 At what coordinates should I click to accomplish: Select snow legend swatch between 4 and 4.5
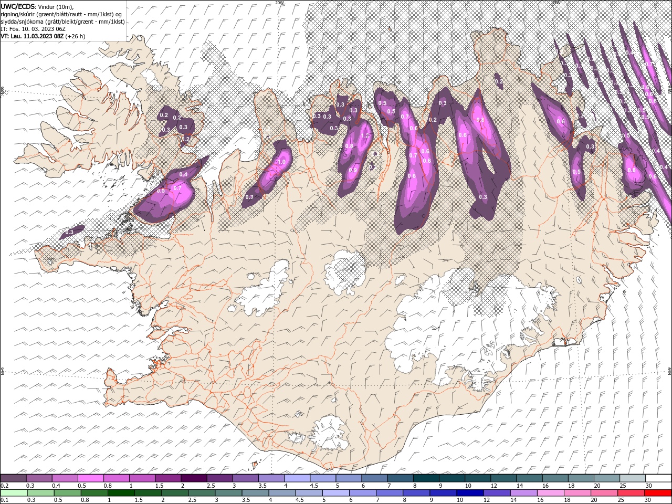click(297, 478)
